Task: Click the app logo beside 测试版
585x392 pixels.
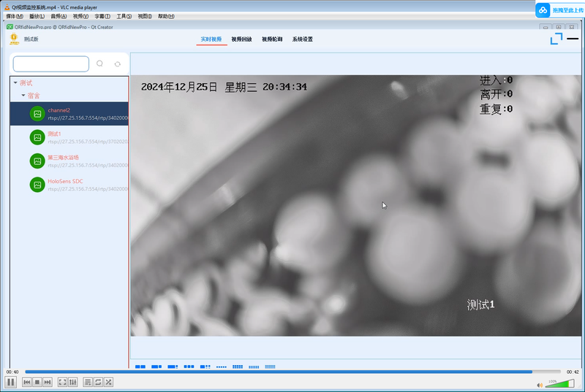Action: tap(14, 39)
